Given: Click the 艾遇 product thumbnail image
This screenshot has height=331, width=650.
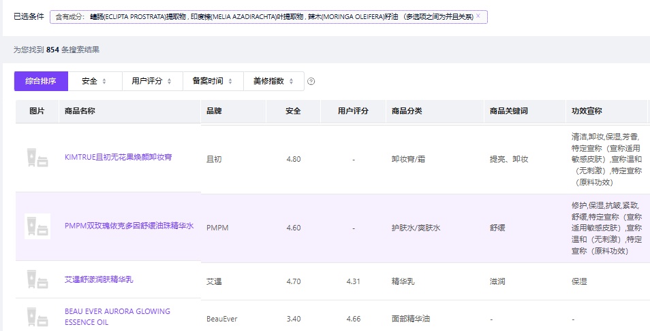Looking at the screenshot, I should (x=37, y=279).
